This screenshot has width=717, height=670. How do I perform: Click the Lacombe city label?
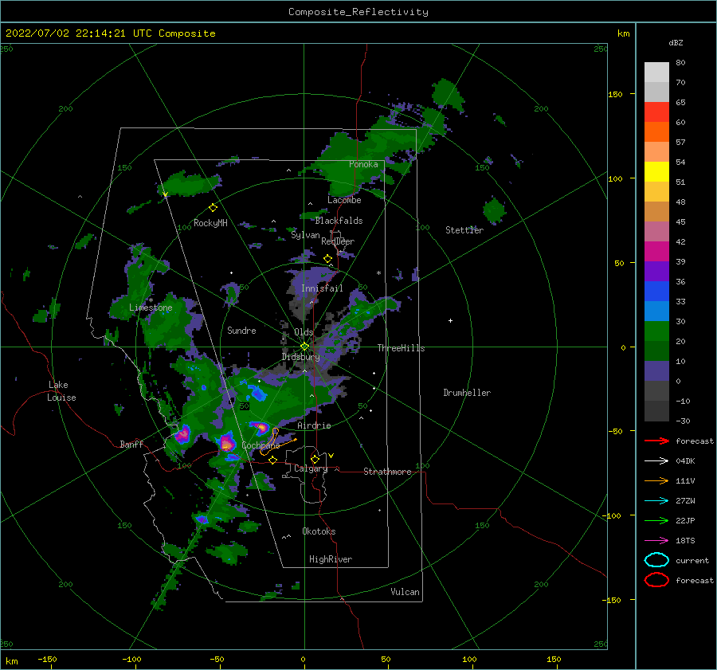pyautogui.click(x=344, y=200)
